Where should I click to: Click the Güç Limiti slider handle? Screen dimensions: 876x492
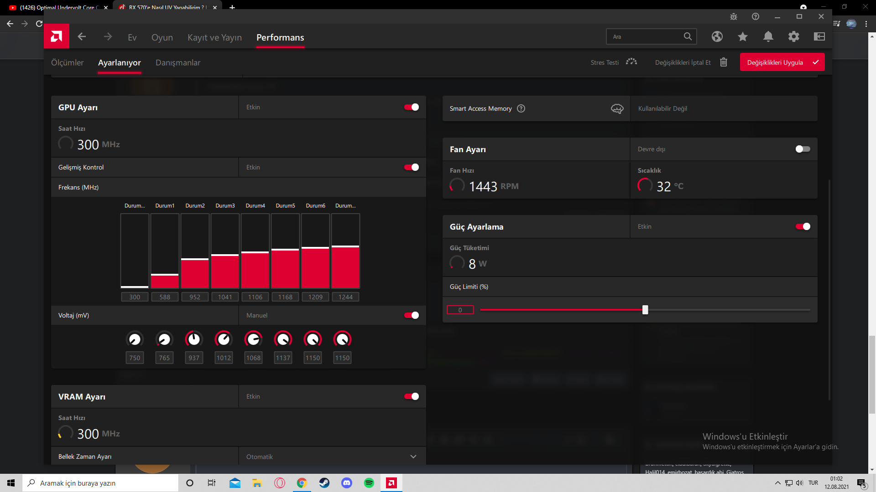[x=645, y=310]
